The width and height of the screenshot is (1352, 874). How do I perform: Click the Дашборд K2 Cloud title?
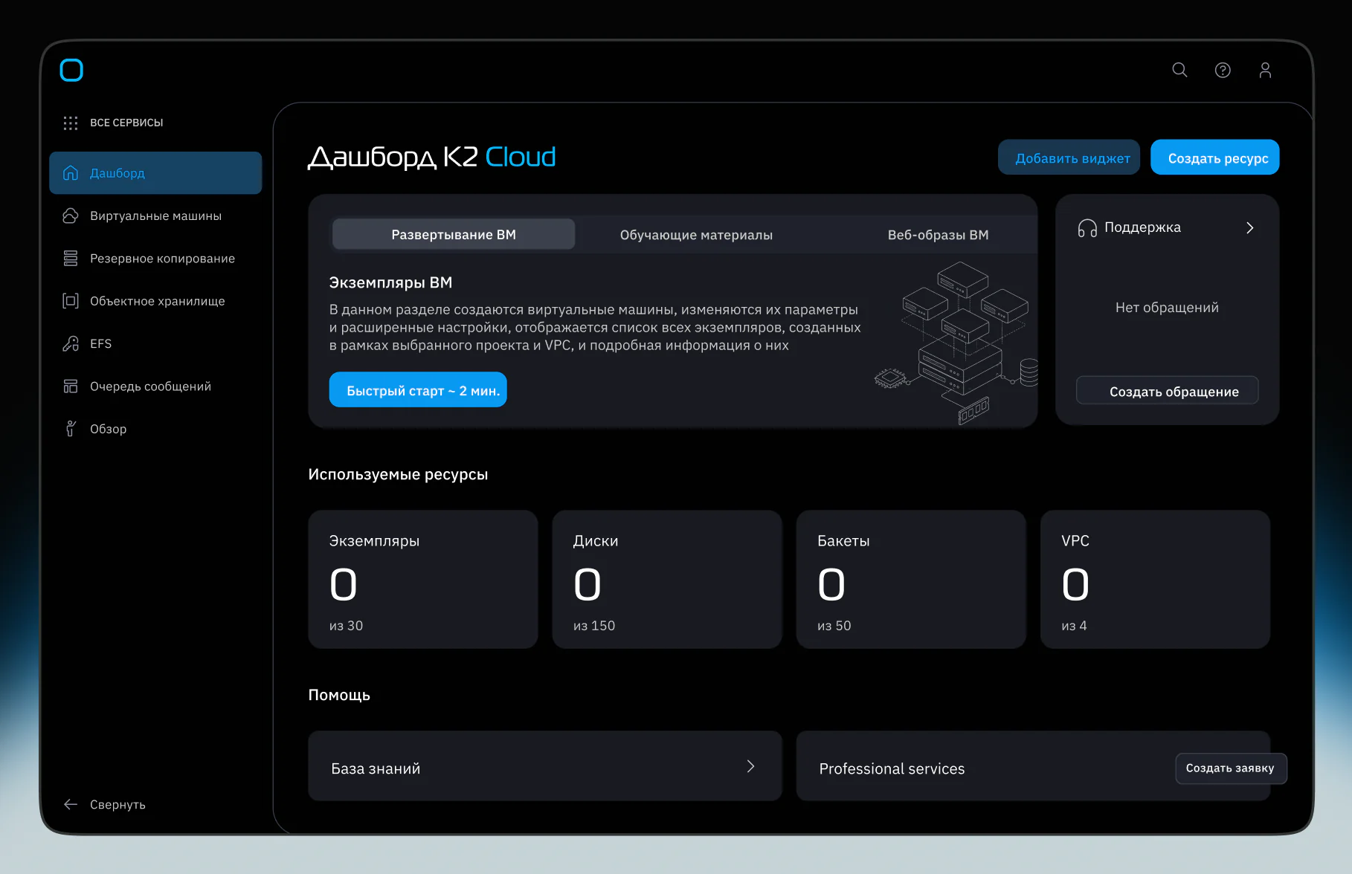432,157
